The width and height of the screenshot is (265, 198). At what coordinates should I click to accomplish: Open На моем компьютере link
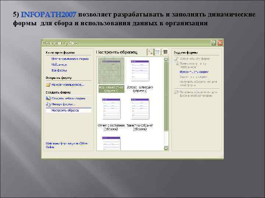click(x=68, y=85)
